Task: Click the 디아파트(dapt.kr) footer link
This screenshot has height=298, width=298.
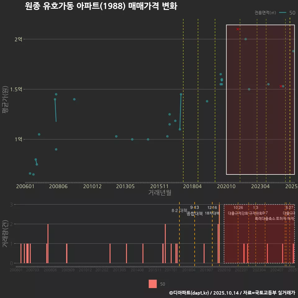Action: click(189, 293)
